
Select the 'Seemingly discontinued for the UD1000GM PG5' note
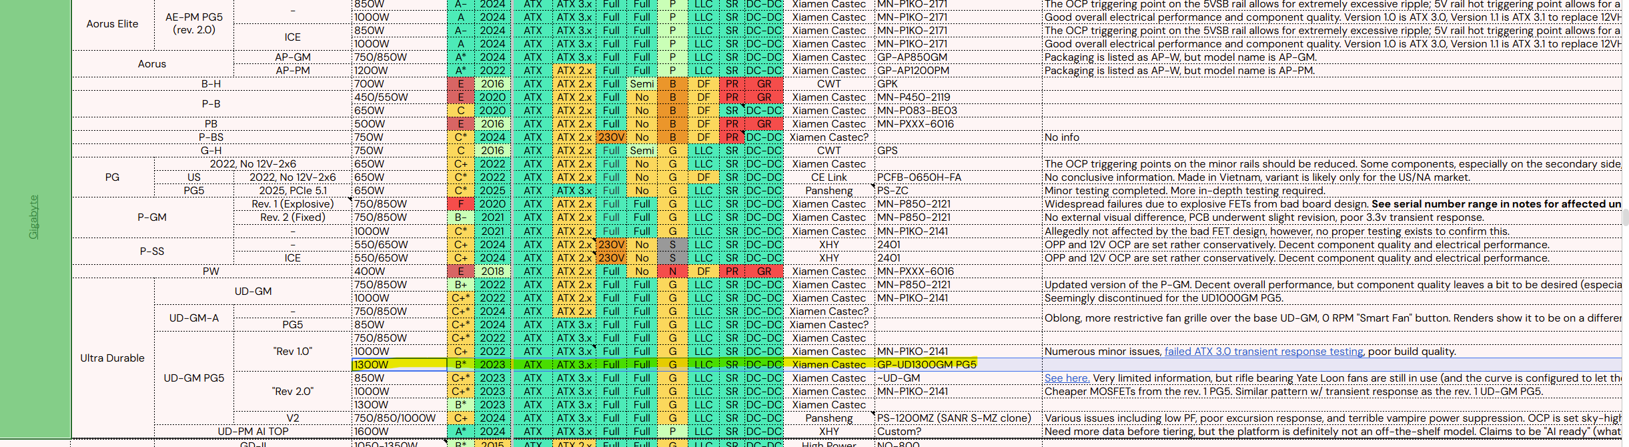1331,298
